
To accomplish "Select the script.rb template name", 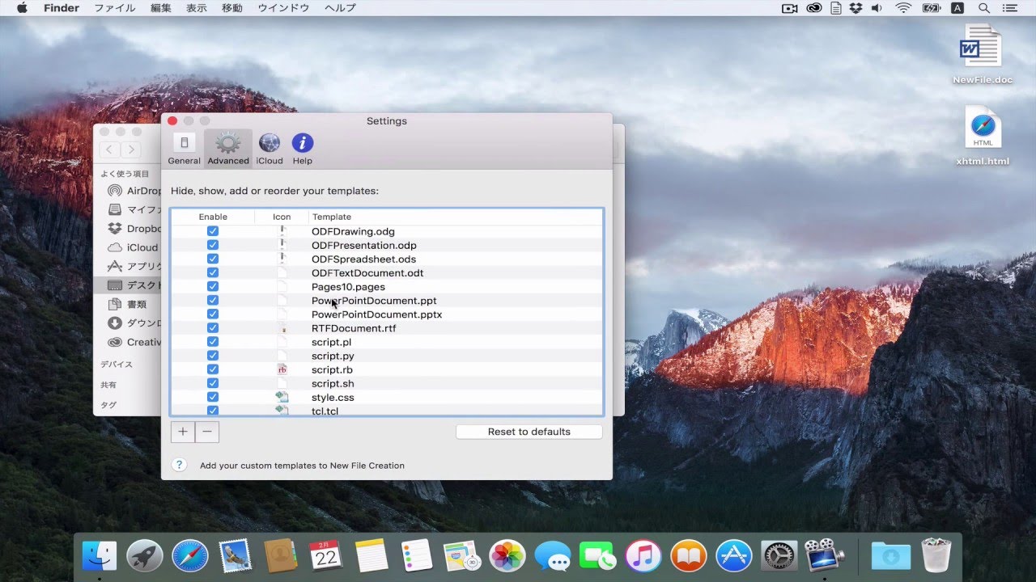I will click(332, 369).
